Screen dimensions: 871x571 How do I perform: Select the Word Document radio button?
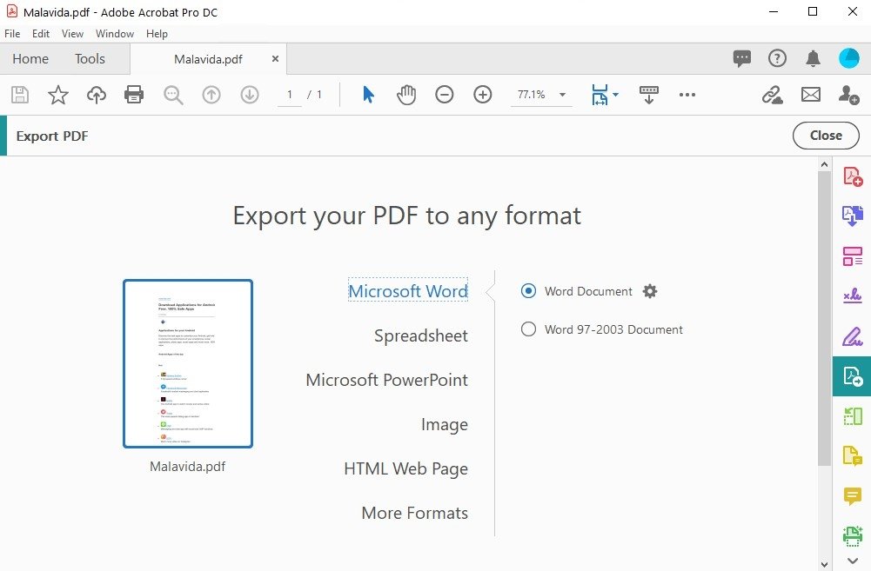528,291
